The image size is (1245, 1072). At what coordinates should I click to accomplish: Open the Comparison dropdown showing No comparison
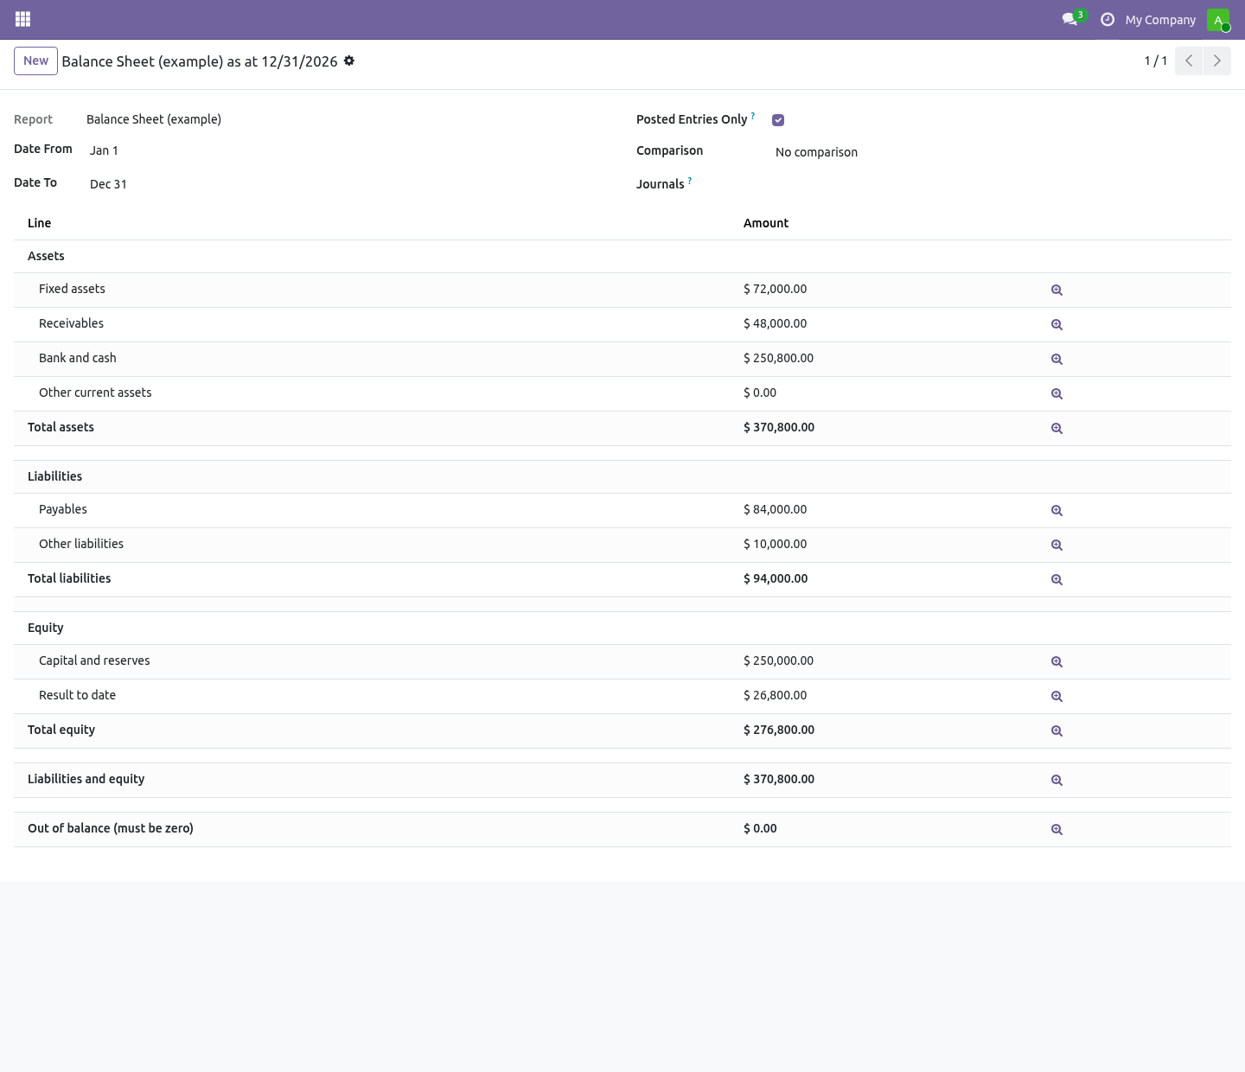point(1003,152)
